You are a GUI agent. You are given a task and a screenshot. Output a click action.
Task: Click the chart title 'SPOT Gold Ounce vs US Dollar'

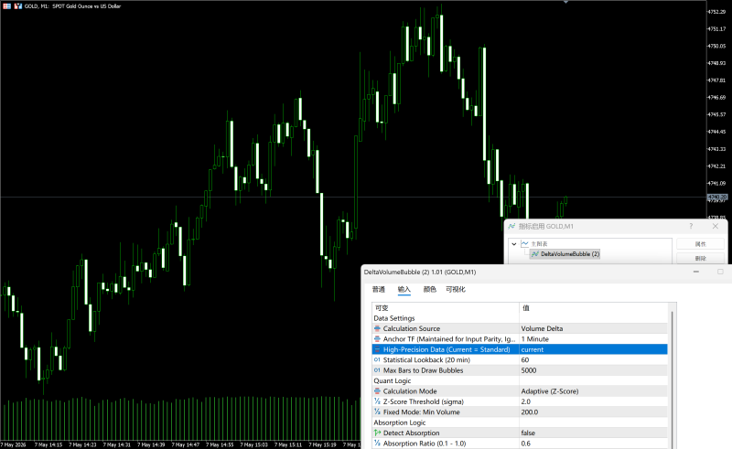pyautogui.click(x=86, y=6)
